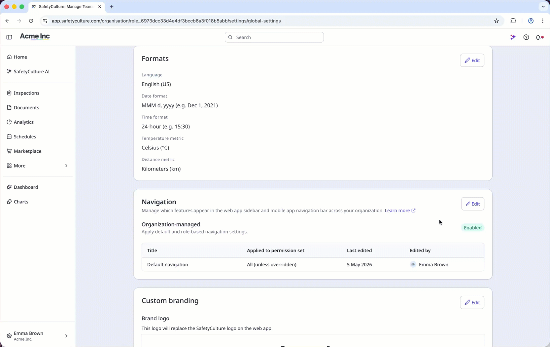This screenshot has height=347, width=550.
Task: Expand Emma Brown account menu
Action: point(38,336)
